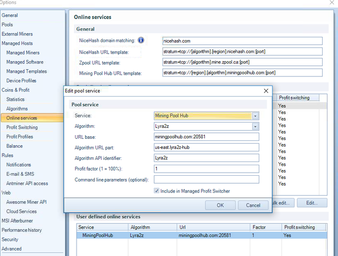Open Security settings
This screenshot has height=256, width=338.
click(x=10, y=240)
